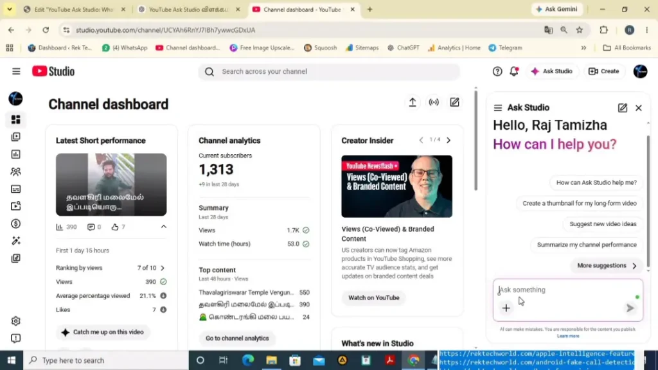Open the Customization magic wand icon
The height and width of the screenshot is (370, 658).
pyautogui.click(x=15, y=241)
